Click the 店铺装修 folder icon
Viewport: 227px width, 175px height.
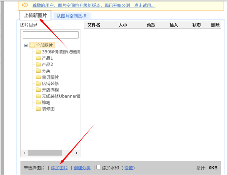[38, 83]
